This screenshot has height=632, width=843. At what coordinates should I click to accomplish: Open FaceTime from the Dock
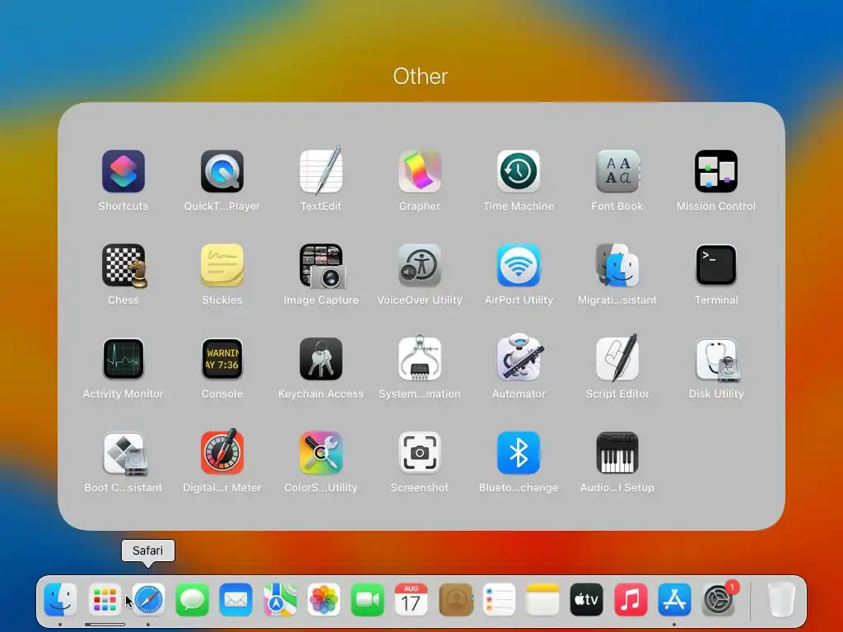coord(368,599)
